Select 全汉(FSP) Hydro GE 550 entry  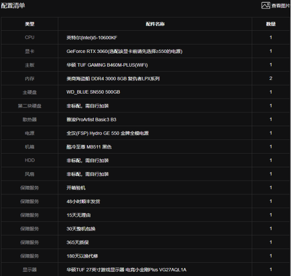coord(107,133)
